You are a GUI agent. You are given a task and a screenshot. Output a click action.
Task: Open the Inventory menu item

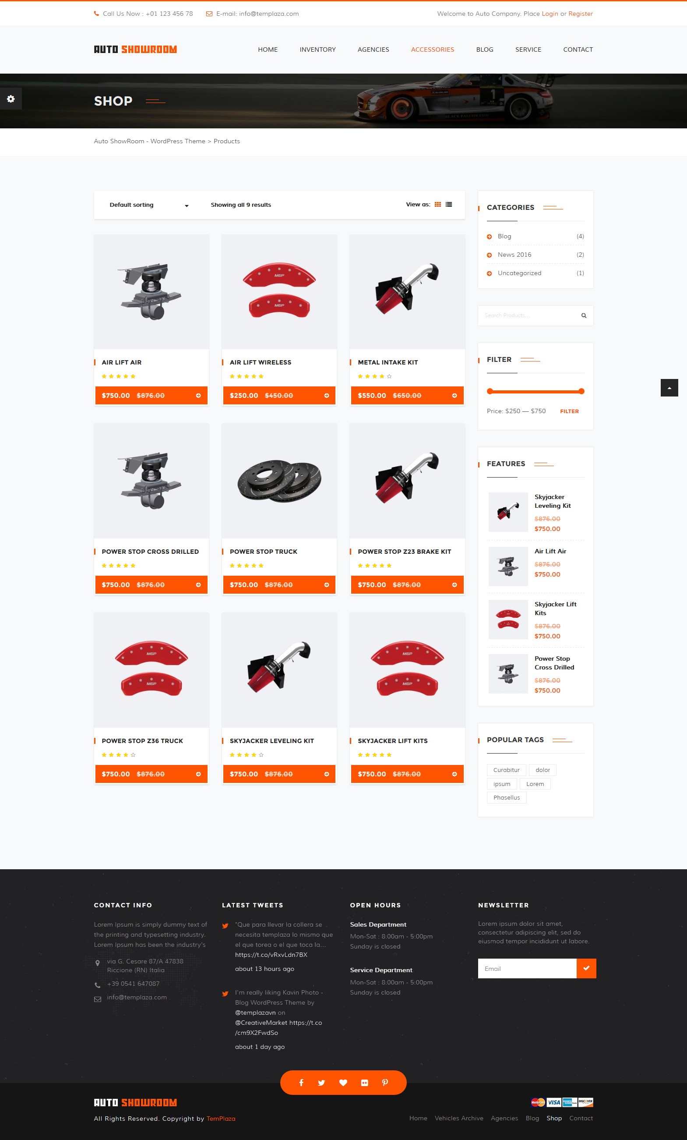(317, 50)
